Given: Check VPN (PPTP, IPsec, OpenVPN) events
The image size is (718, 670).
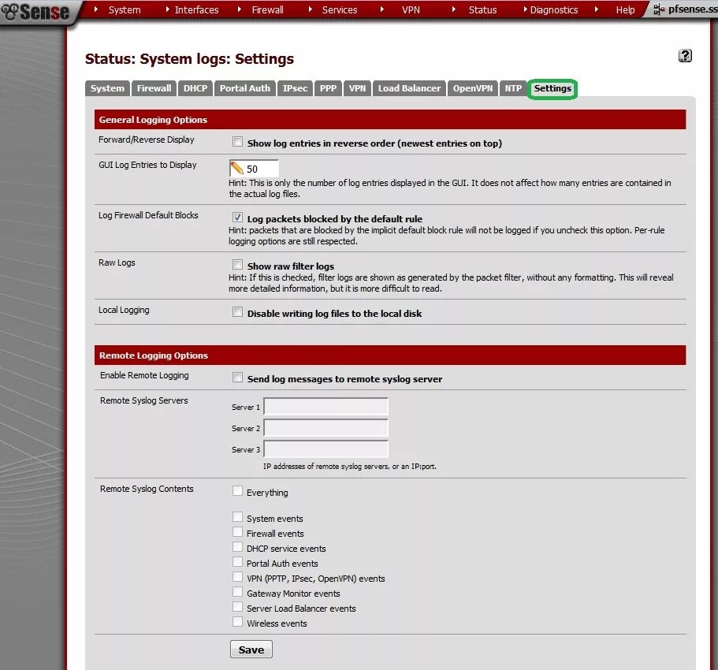Looking at the screenshot, I should tap(237, 577).
